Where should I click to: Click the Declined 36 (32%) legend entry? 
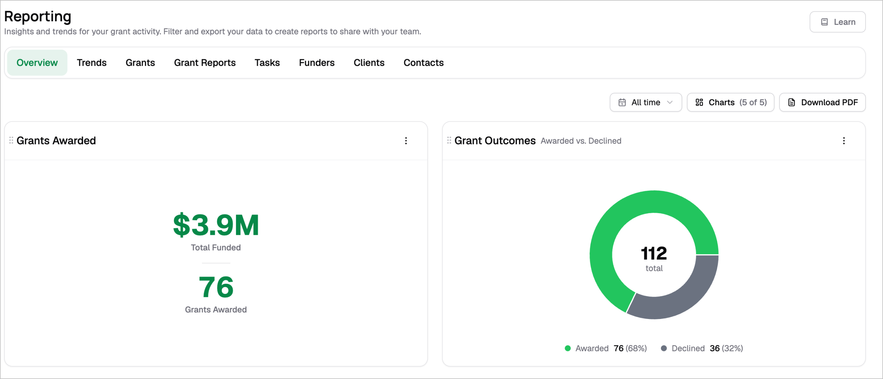(x=702, y=348)
